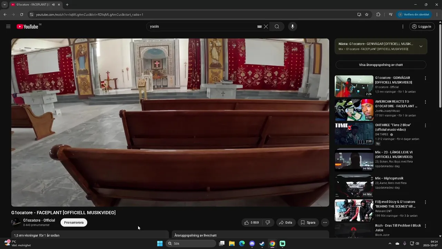
Task: Click the on-screen keyboard icon in search box
Action: (259, 27)
